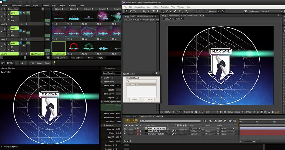Toggle the transparency grid icon in the viewer
The height and width of the screenshot is (150, 285).
225,112
